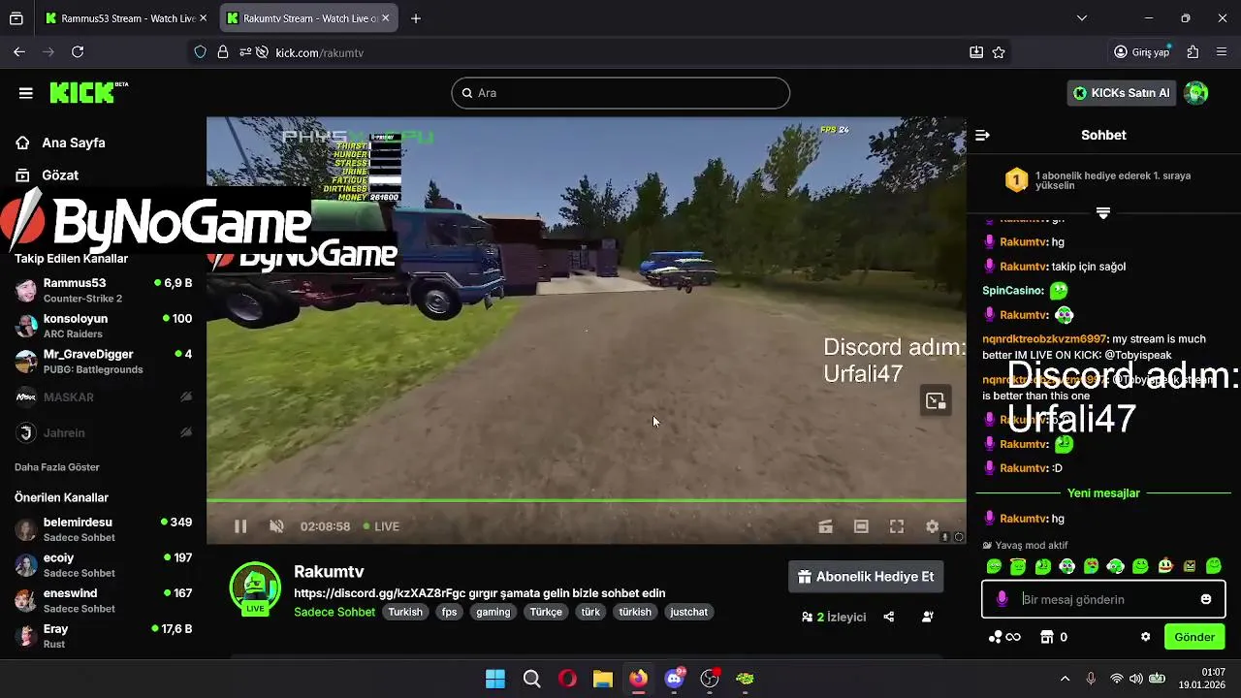Open the 2 İzleyici viewer count

coord(834,617)
